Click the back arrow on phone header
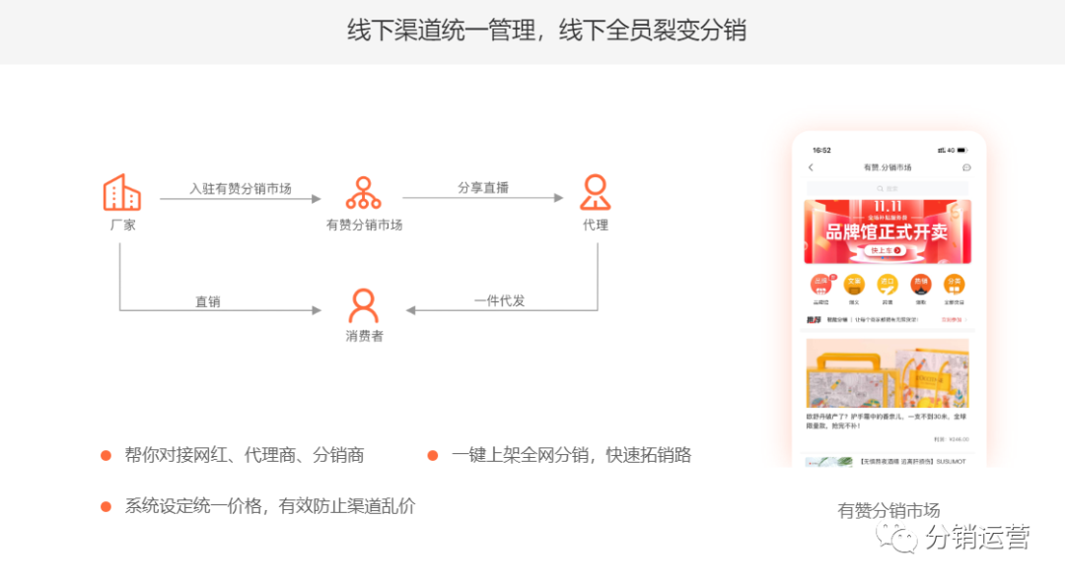 point(811,167)
